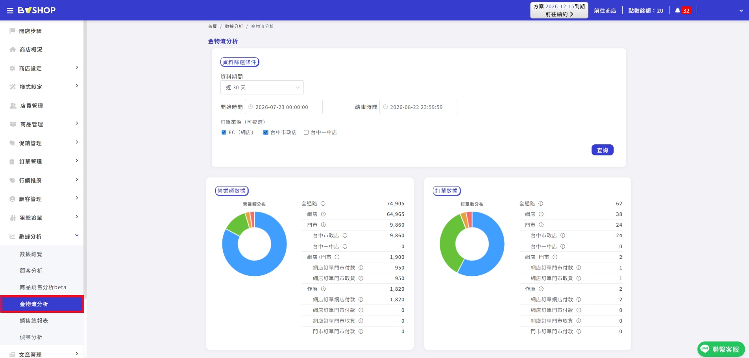This screenshot has height=358, width=749.
Task: Click clock icon in 開始時間 field
Action: [251, 107]
